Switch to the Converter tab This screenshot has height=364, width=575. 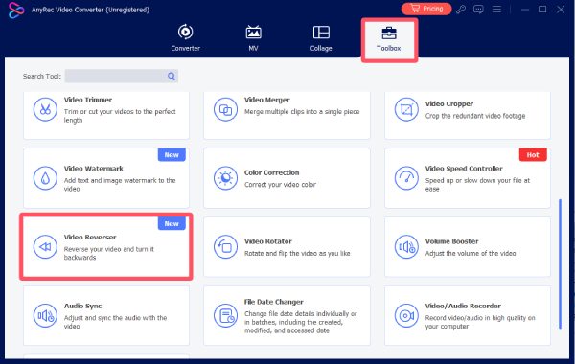186,37
